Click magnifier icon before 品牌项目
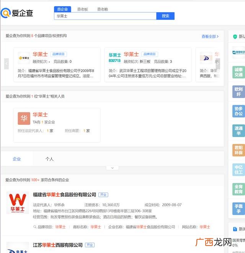The width and height of the screenshot is (245, 253). pyautogui.click(x=35, y=227)
